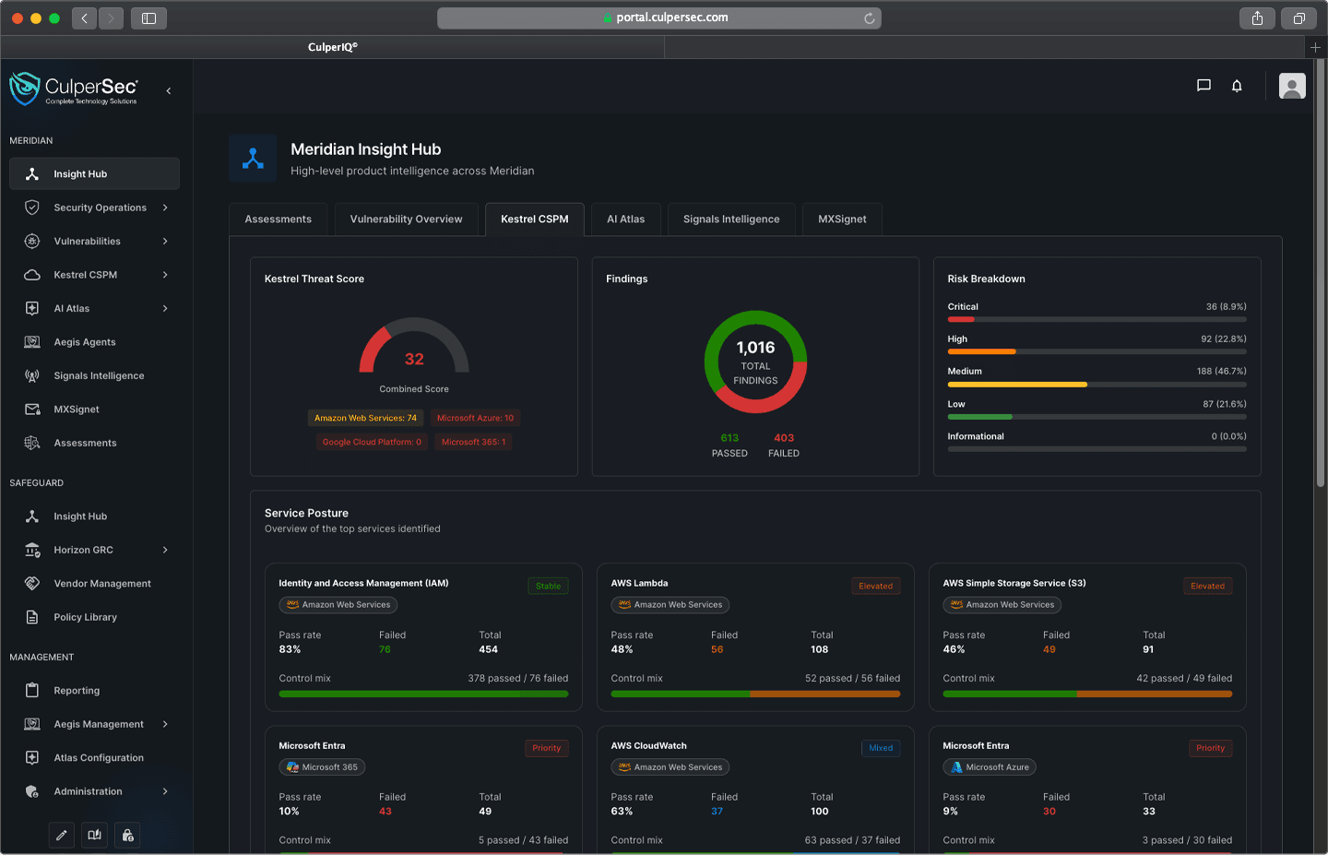Click the Aegis Agents icon
Screen dimensions: 1328x855
coord(32,342)
